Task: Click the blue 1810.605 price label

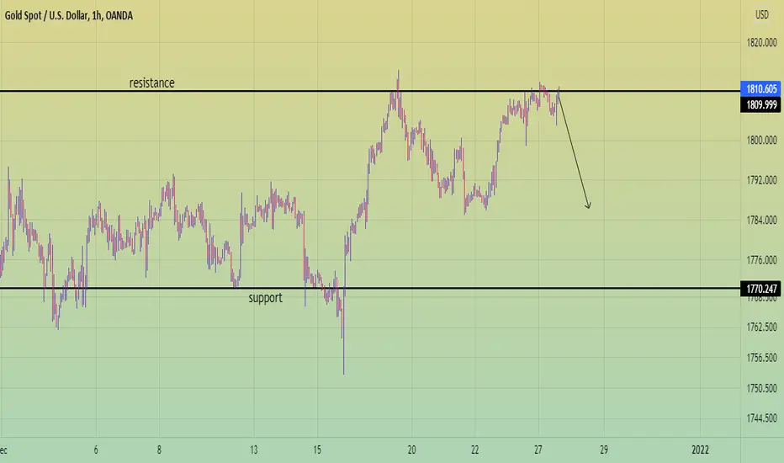Action: [761, 89]
